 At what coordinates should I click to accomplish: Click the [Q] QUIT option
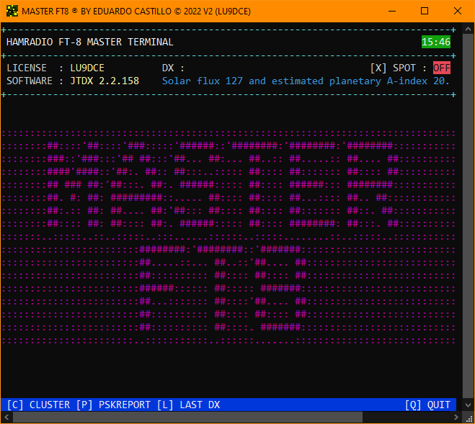[x=427, y=405]
